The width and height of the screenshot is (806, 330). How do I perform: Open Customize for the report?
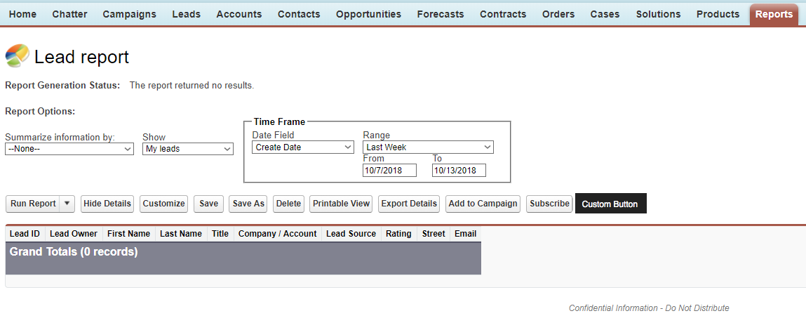coord(163,204)
